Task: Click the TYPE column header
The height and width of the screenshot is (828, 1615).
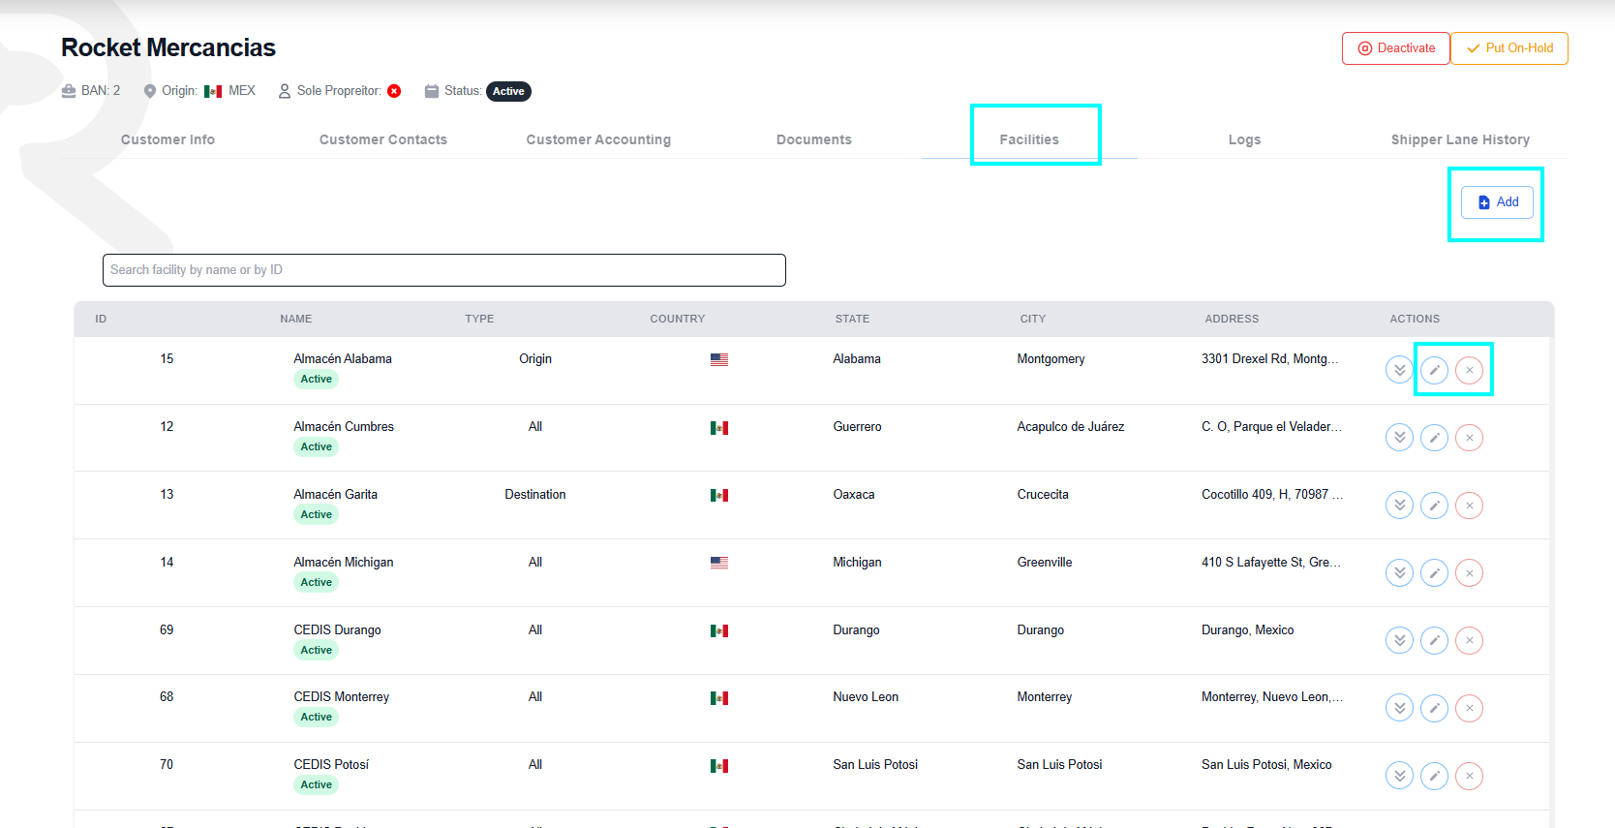Action: 479,319
